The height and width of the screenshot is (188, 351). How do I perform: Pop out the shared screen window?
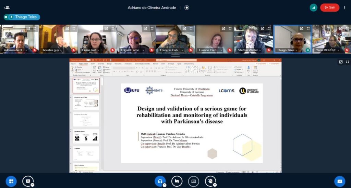(341, 62)
